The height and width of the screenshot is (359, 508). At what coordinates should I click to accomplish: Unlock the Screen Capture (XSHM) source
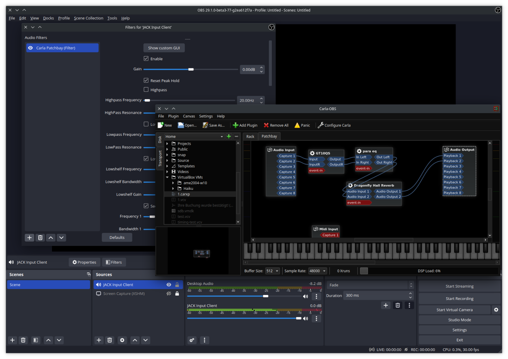tap(177, 294)
